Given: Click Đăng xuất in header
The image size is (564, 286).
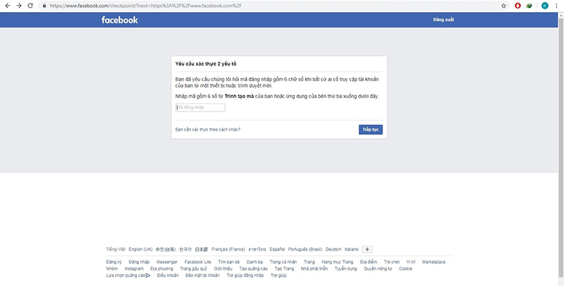Looking at the screenshot, I should pyautogui.click(x=444, y=19).
